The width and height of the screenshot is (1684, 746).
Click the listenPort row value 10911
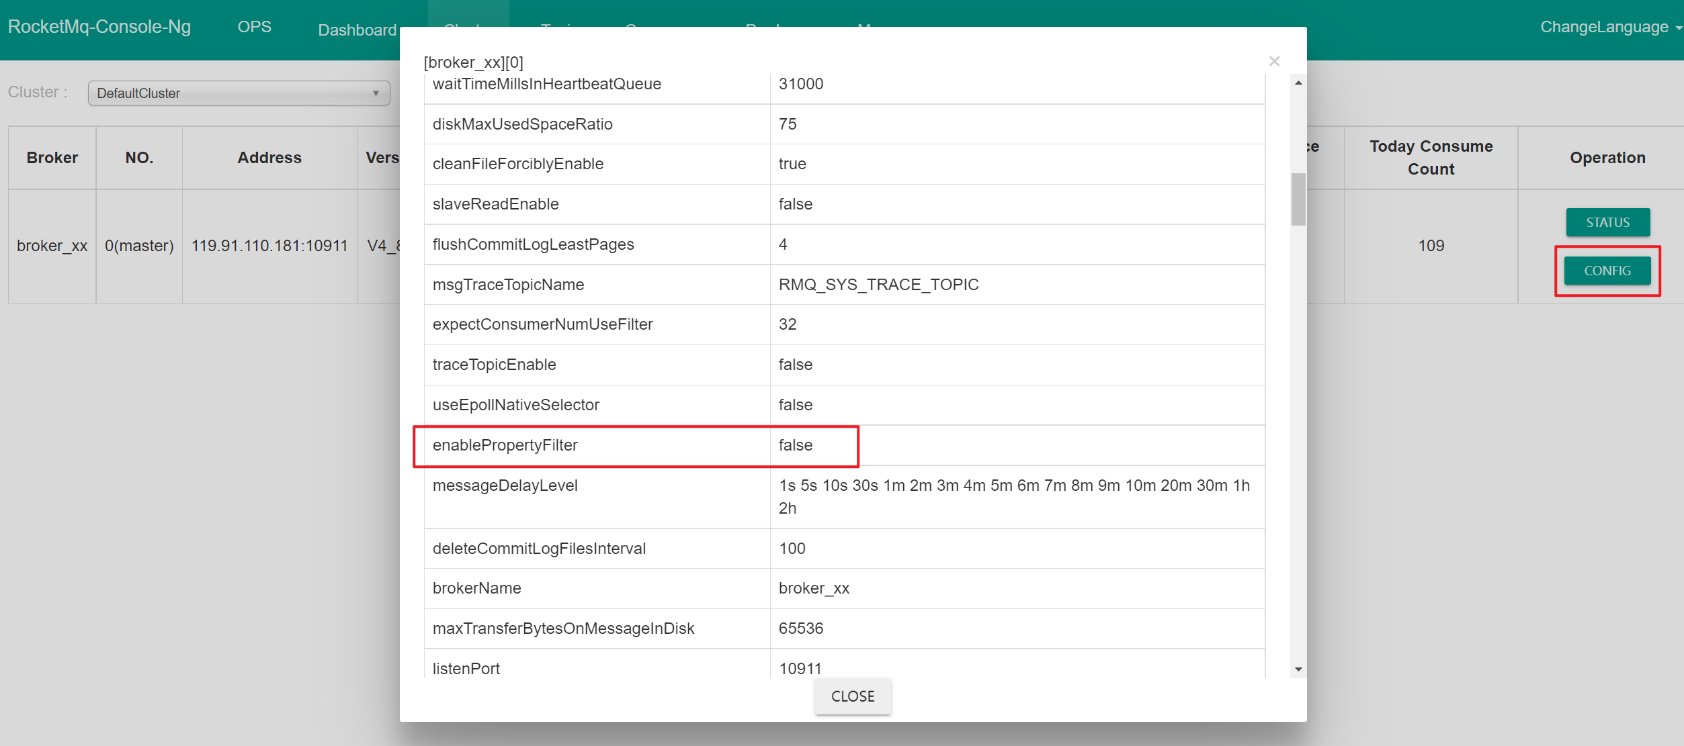pos(800,668)
